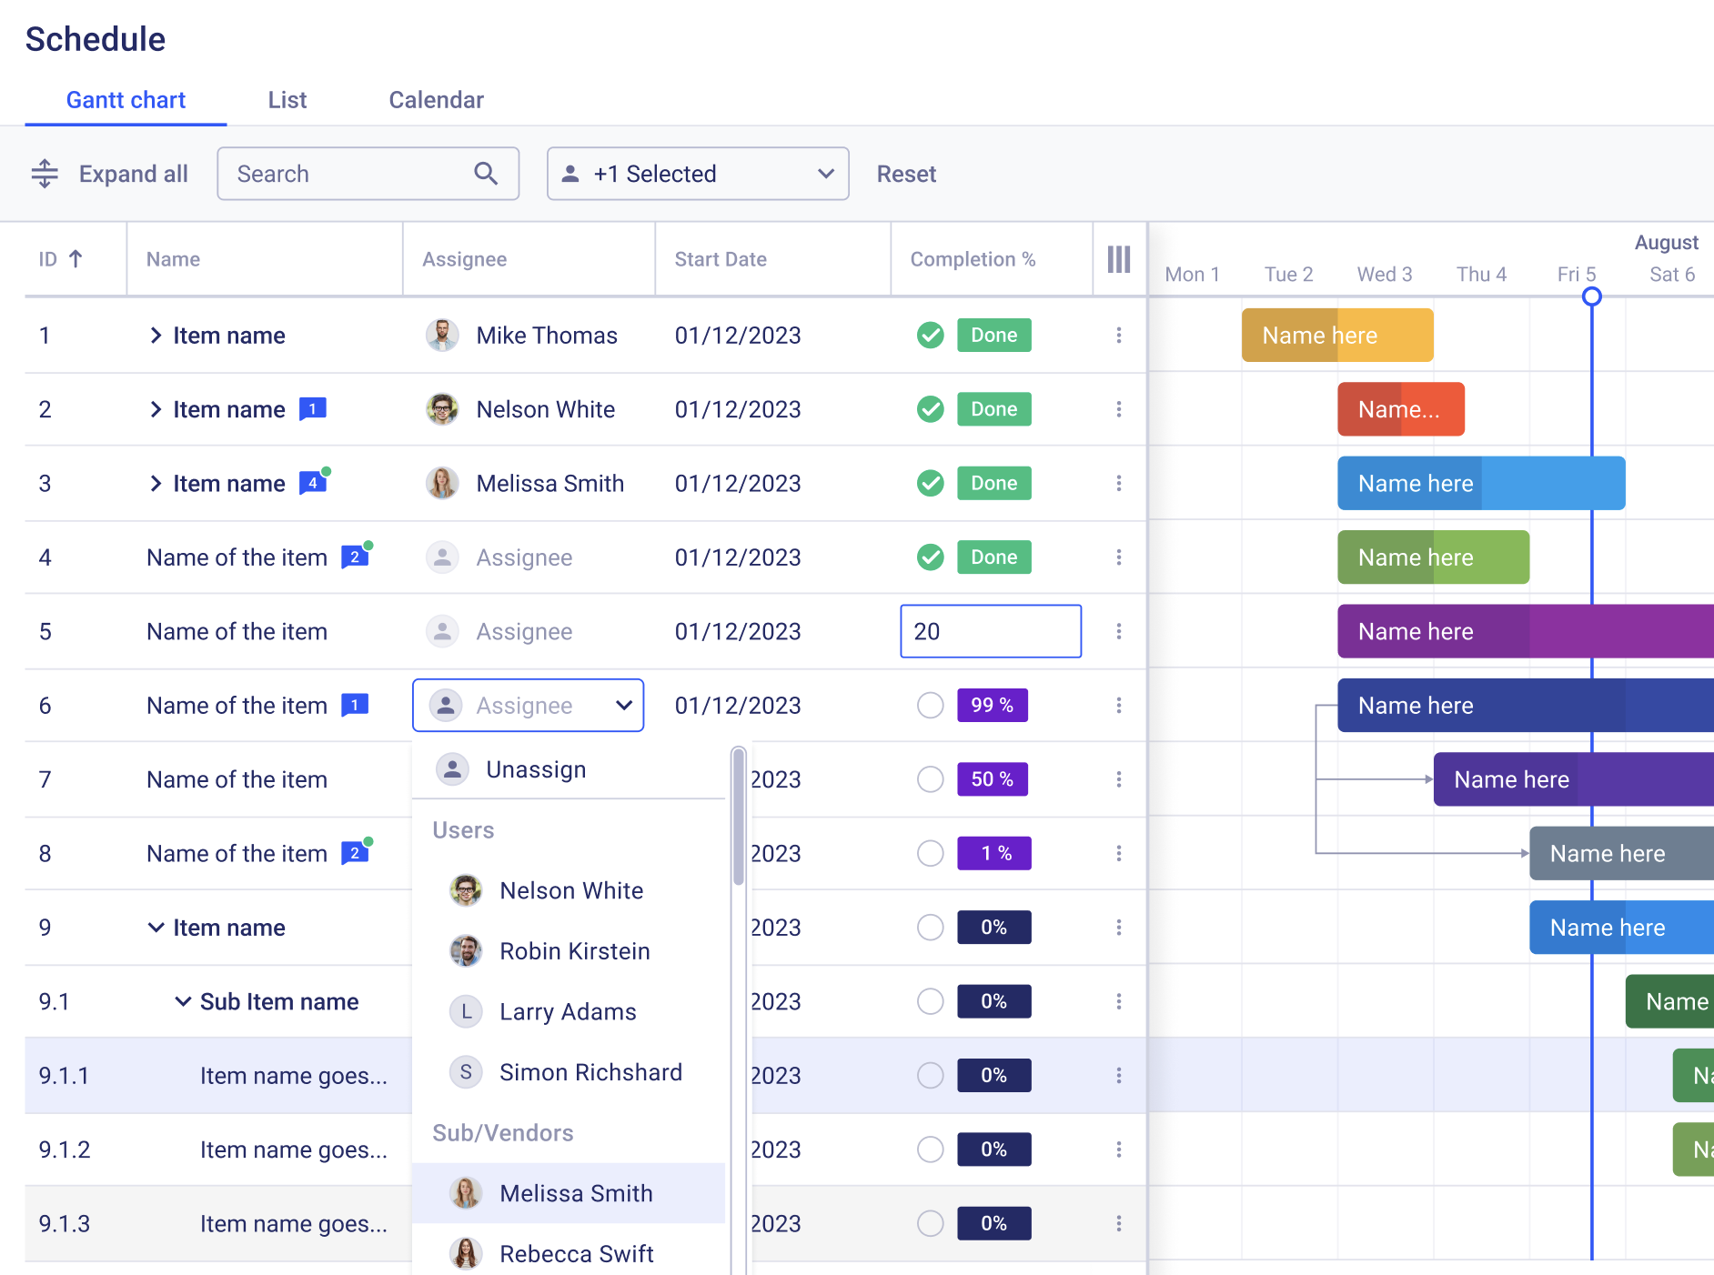Mark row 7 with 50 % as complete
Image resolution: width=1714 pixels, height=1275 pixels.
point(930,779)
